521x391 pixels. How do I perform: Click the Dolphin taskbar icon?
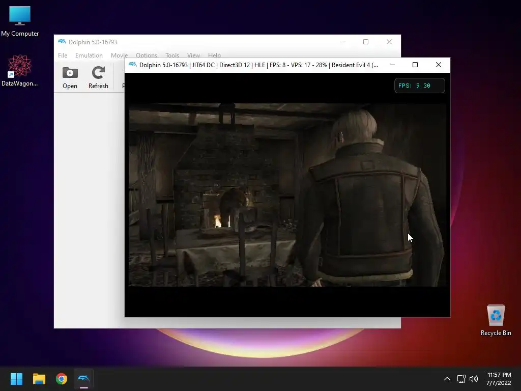pyautogui.click(x=84, y=379)
